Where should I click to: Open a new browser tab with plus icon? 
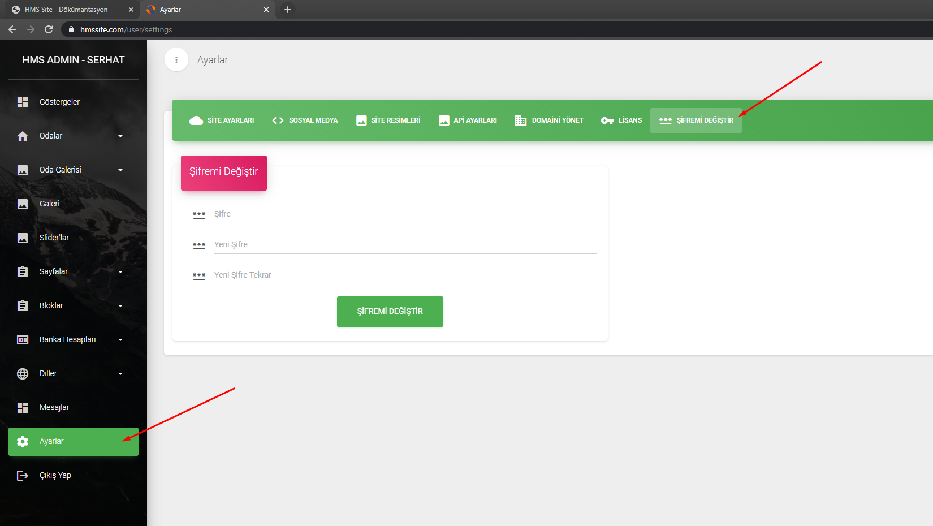(288, 10)
